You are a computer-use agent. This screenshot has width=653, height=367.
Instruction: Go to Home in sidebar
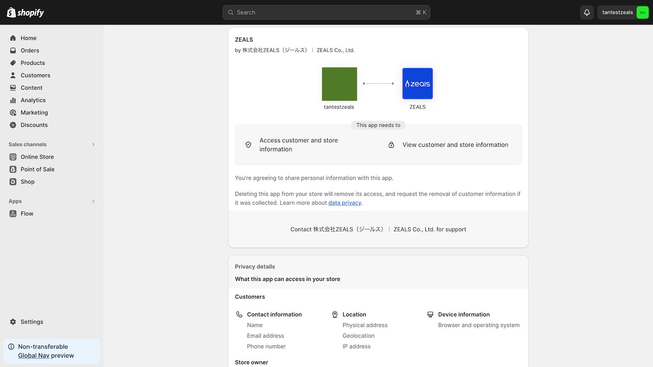(29, 38)
